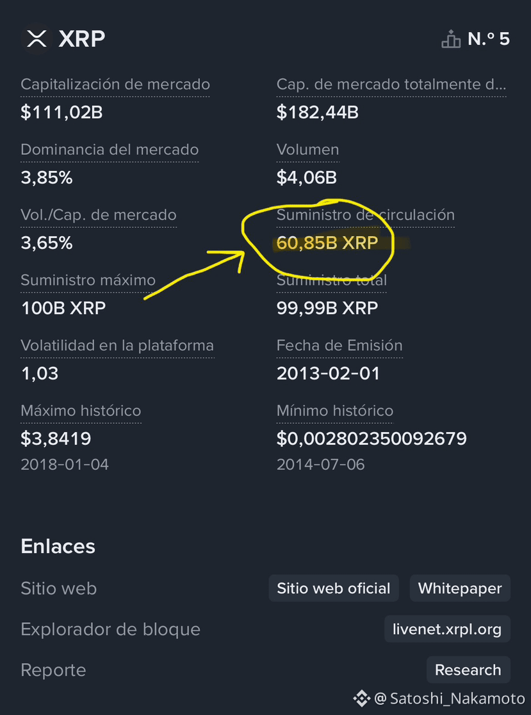The image size is (531, 715).
Task: Select the N.º 5 rank label
Action: [x=489, y=38]
